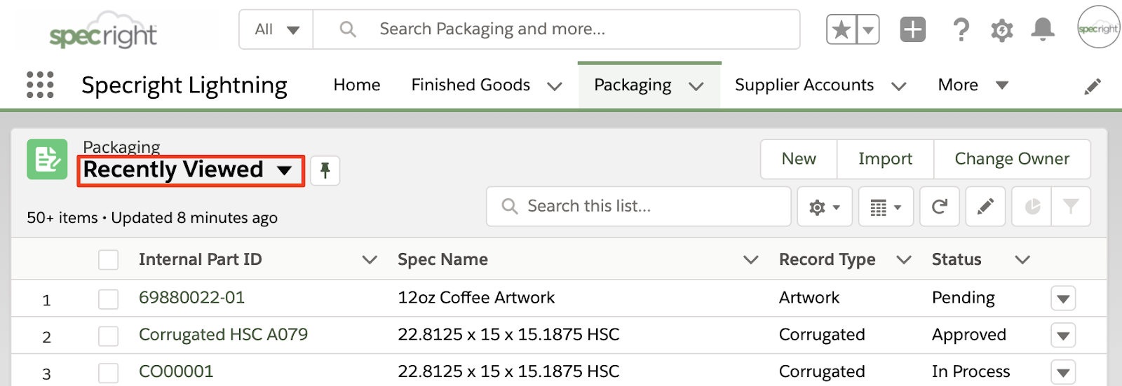Screen dimensions: 1122x386
Task: Click the inline edit pencil icon
Action: [x=985, y=207]
